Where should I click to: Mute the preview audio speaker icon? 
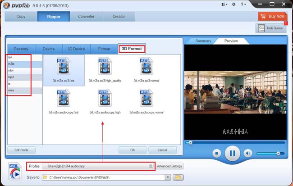tap(248, 154)
